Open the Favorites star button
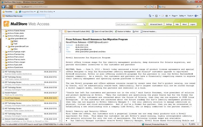The width and height of the screenshot is (203, 127). pos(7,11)
